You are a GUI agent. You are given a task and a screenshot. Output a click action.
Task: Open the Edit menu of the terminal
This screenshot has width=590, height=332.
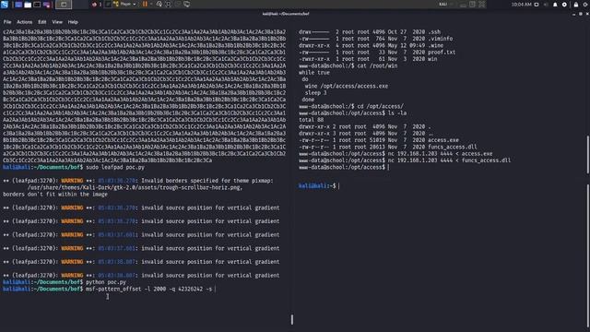click(42, 22)
